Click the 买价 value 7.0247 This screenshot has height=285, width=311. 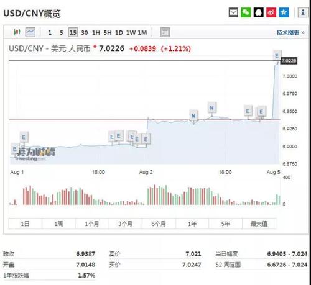[192, 265]
